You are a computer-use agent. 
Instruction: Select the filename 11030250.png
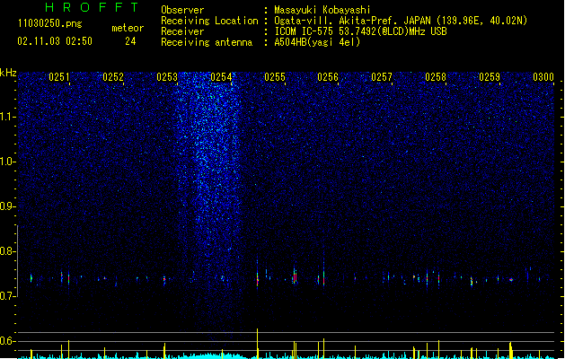(x=49, y=23)
